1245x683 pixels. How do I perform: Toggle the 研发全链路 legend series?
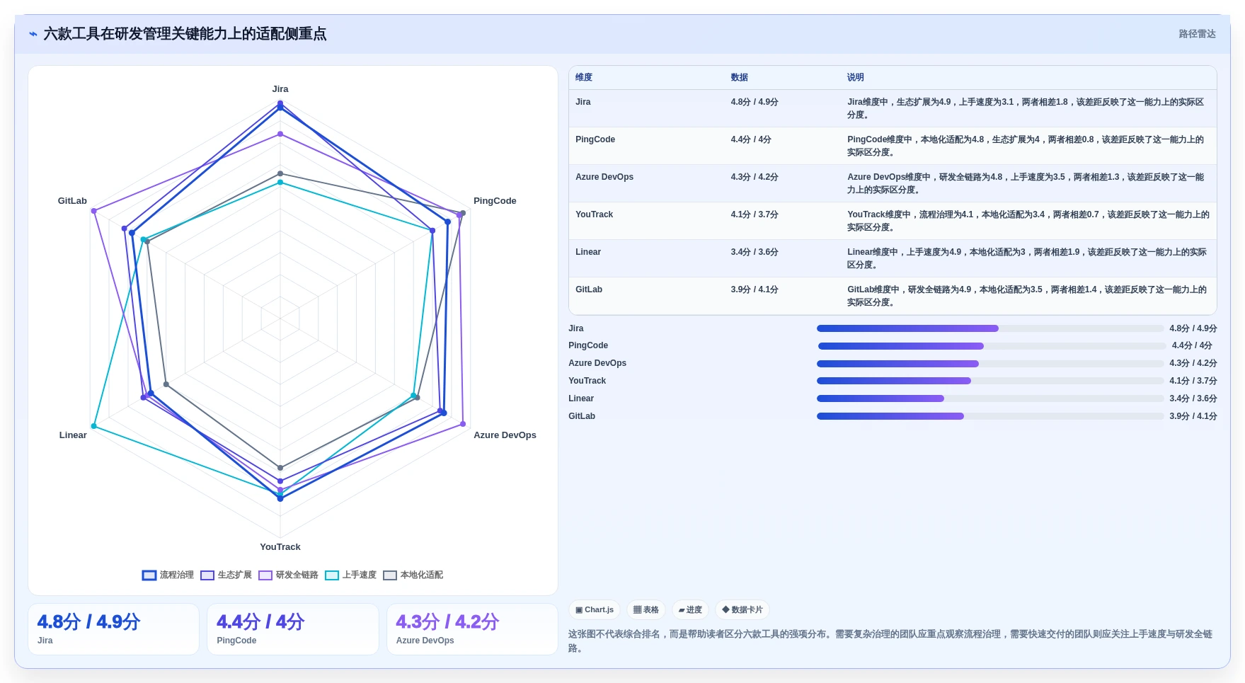pyautogui.click(x=288, y=575)
